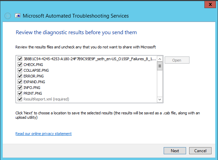The height and width of the screenshot is (160, 218).
Task: Click the file list scrollbar thumb
Action: (x=160, y=66)
